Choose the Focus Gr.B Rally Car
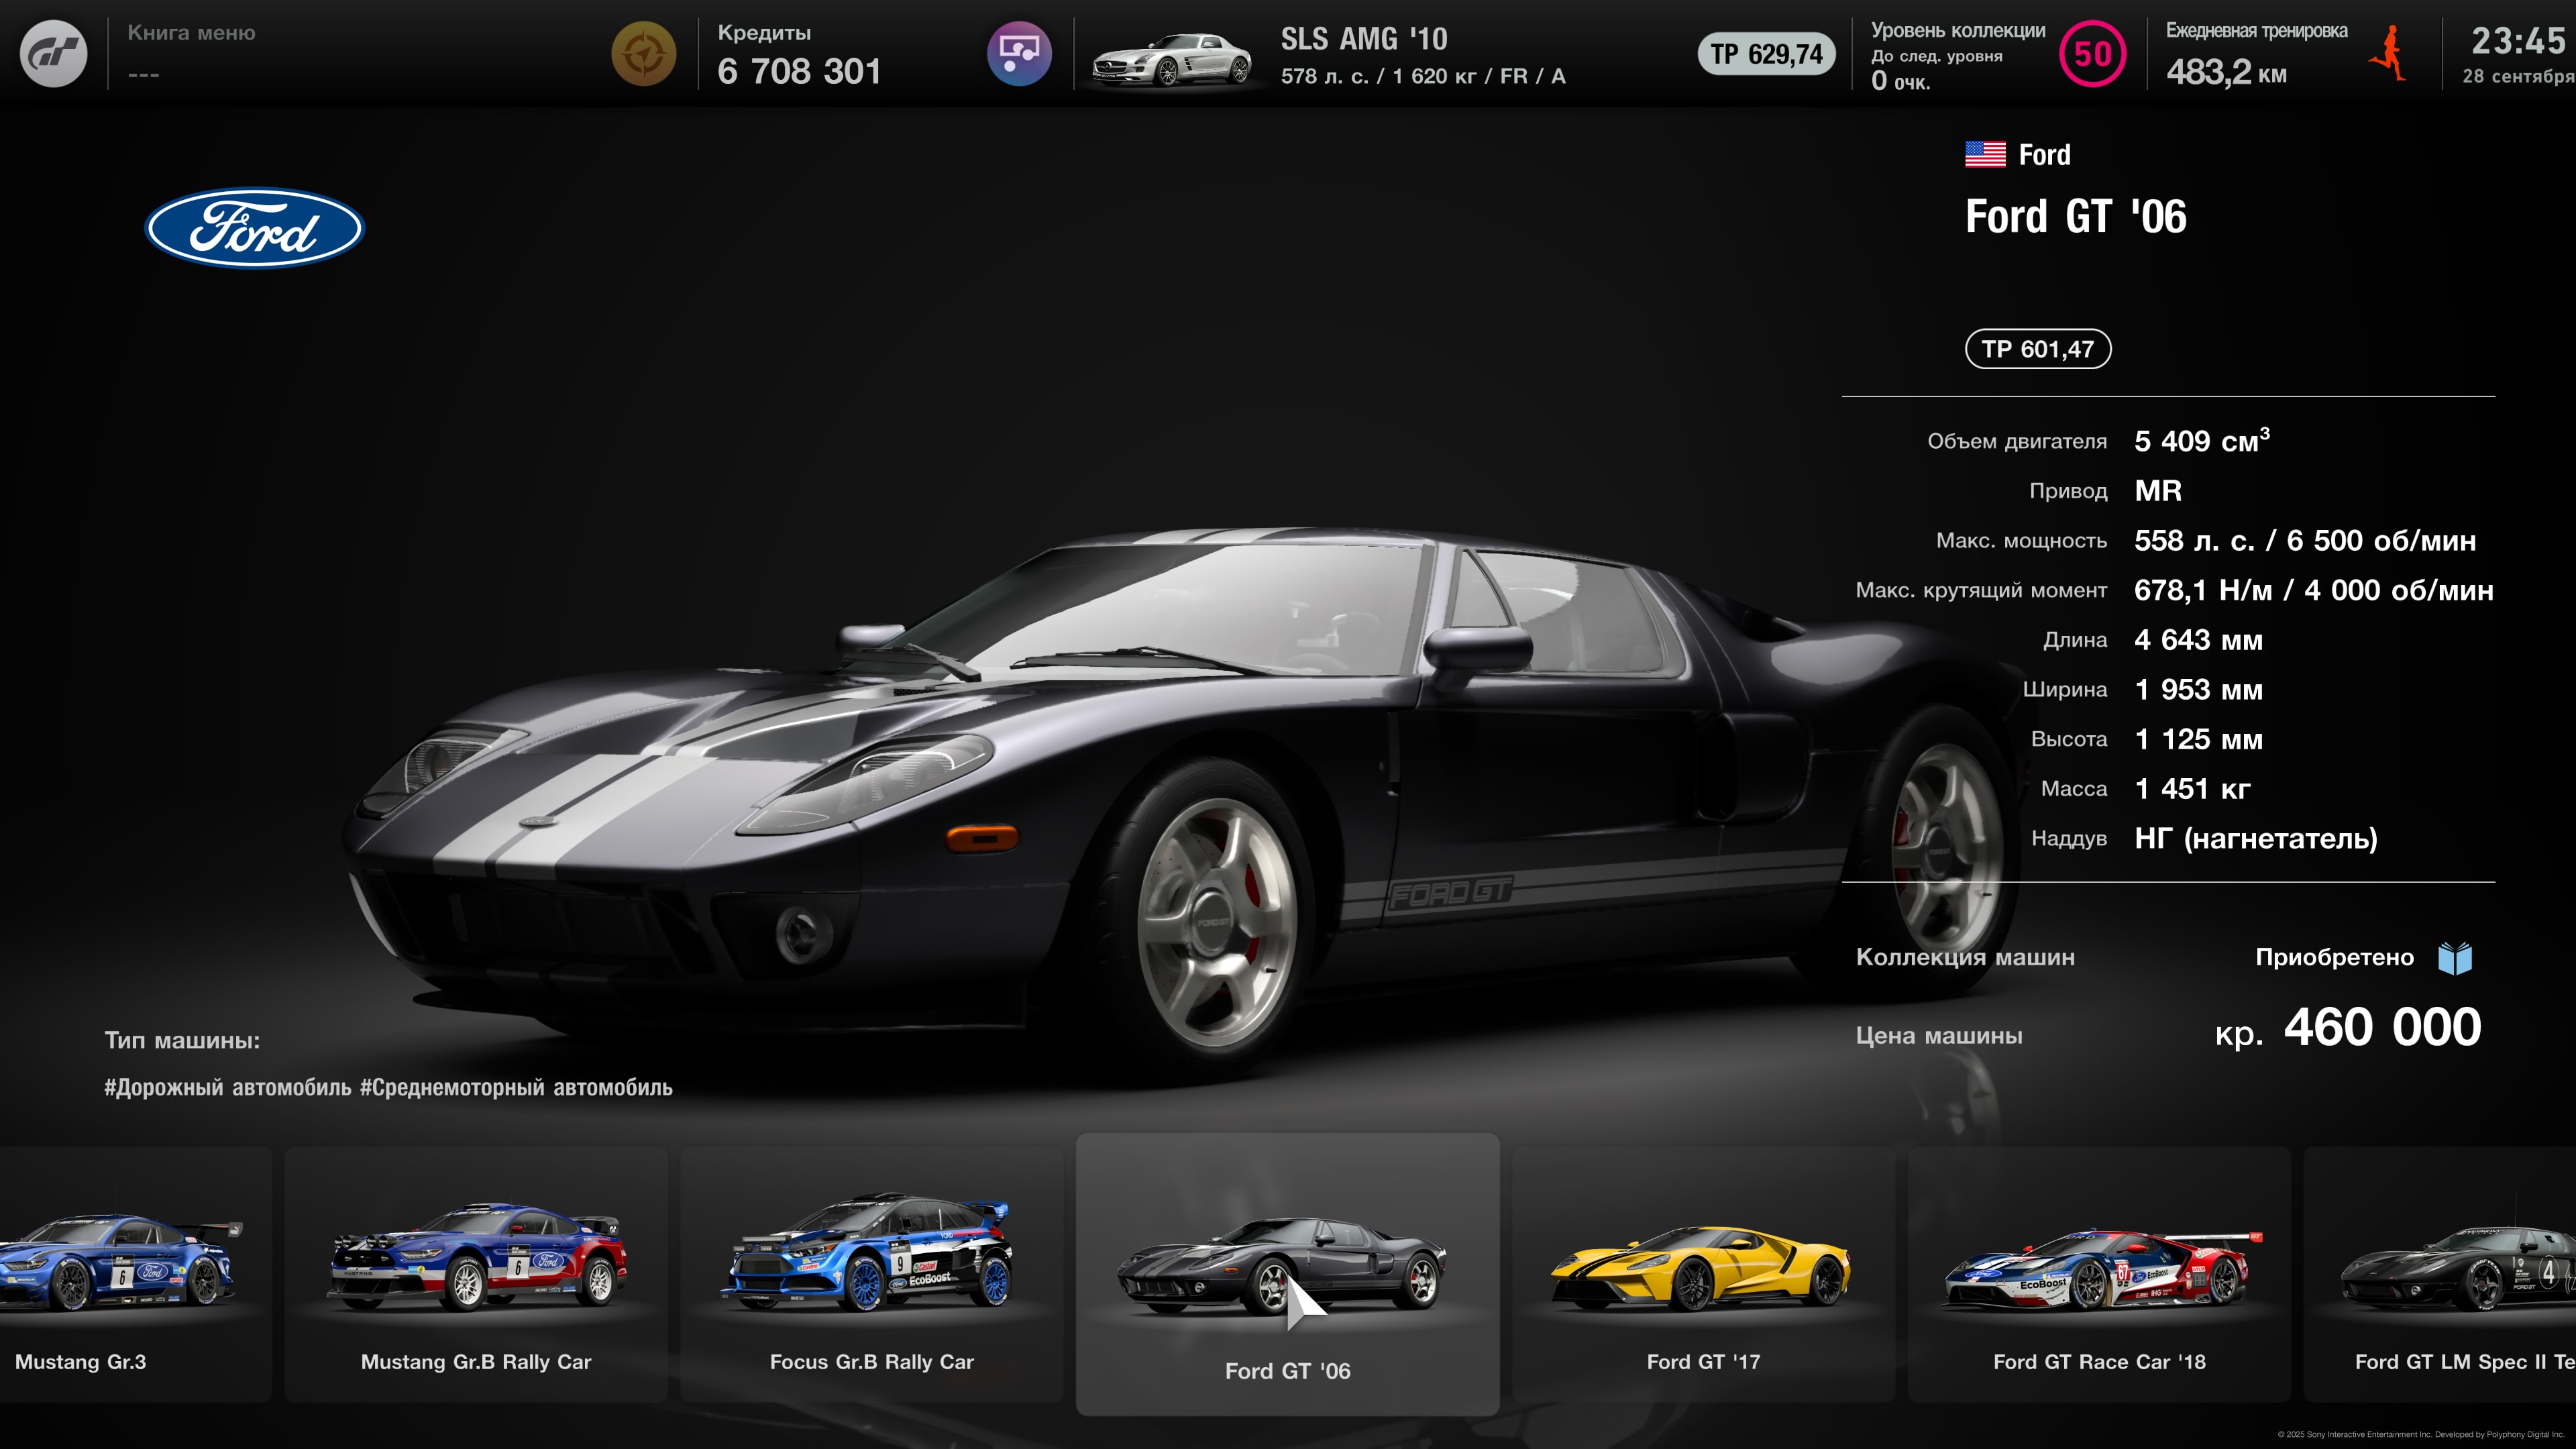 point(871,1274)
